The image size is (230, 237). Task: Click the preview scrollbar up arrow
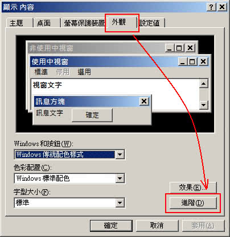tap(204, 84)
